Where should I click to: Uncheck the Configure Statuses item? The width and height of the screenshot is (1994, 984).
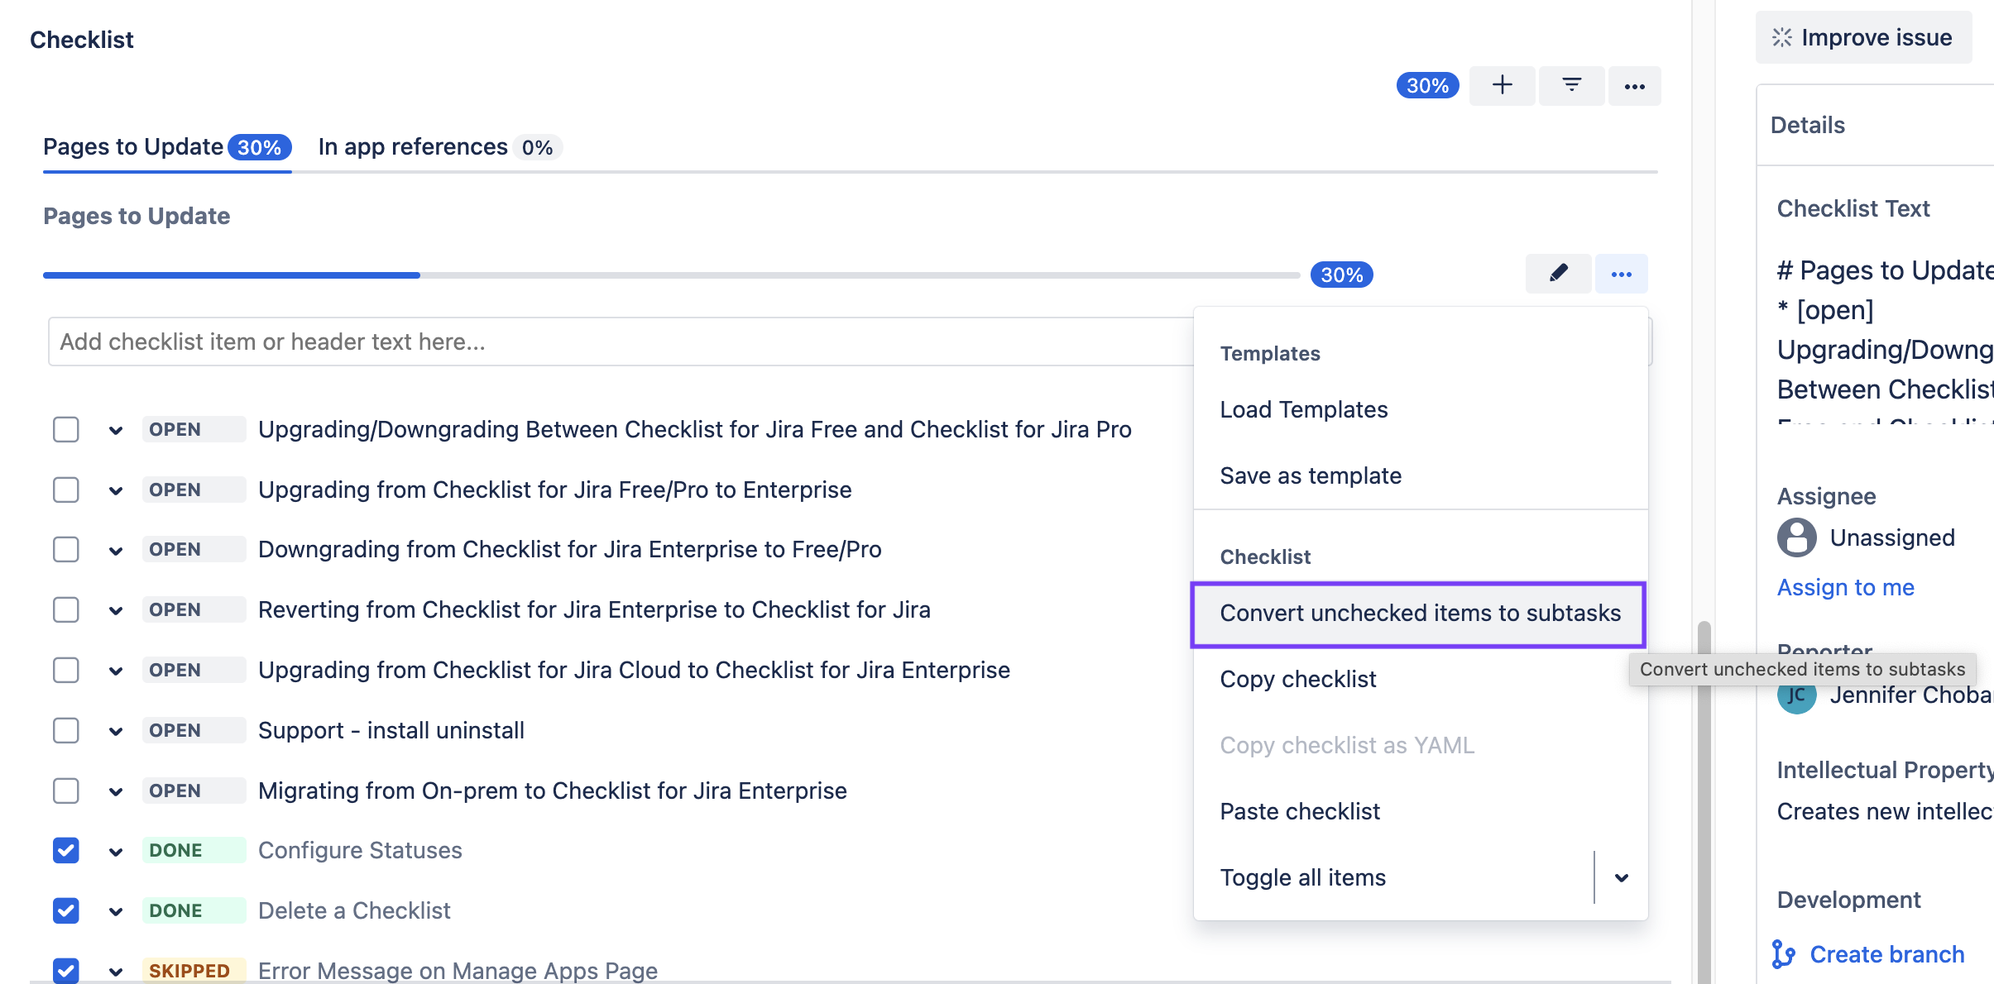(65, 850)
